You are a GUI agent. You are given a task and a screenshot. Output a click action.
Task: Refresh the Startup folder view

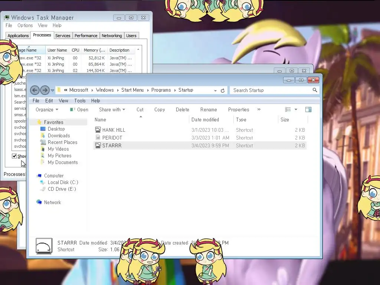pos(223,91)
